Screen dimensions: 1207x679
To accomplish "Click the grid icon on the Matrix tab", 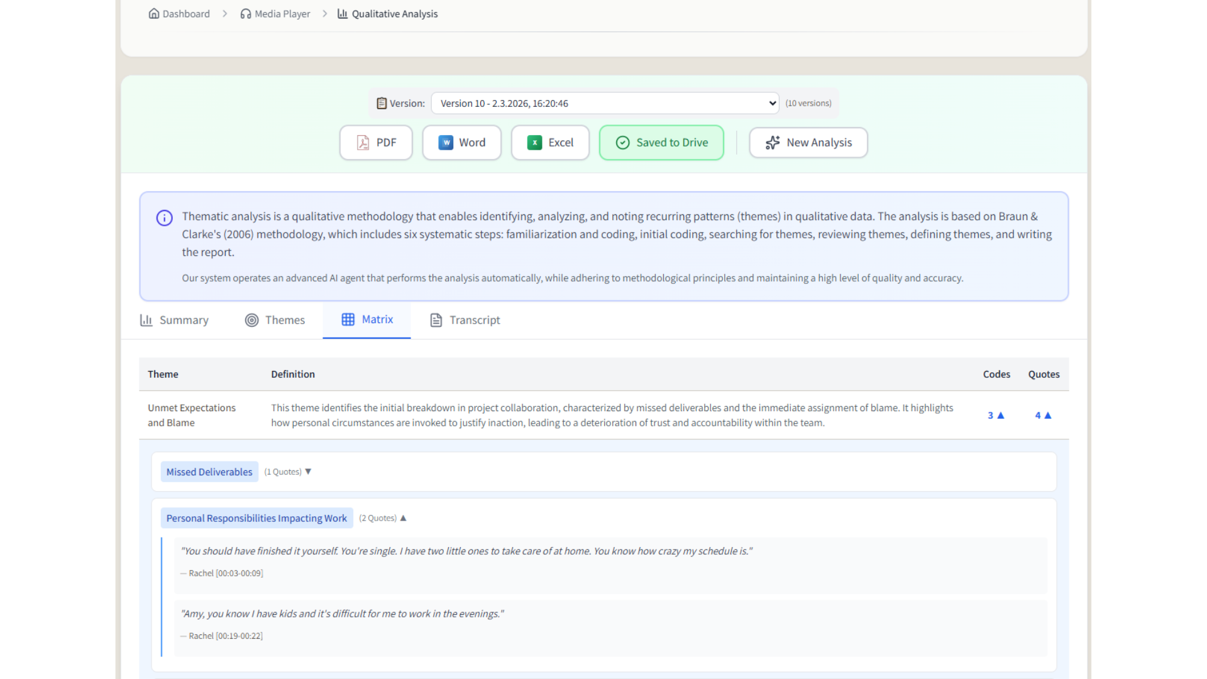I will [x=348, y=319].
